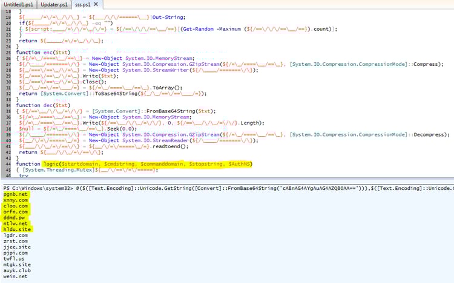The image size is (454, 283).
Task: Close the sss.ps1 tab
Action: 96,4
